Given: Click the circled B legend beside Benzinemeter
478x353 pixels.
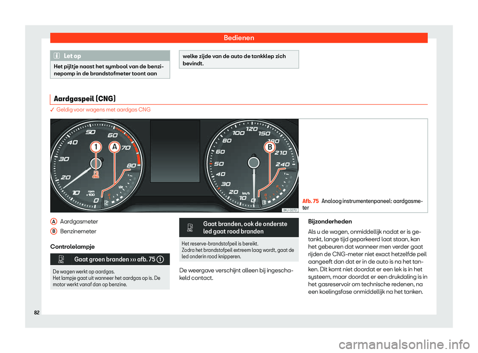Looking at the screenshot, I should pos(54,231).
